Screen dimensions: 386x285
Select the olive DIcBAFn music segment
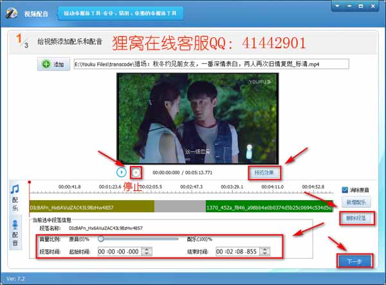(x=92, y=207)
